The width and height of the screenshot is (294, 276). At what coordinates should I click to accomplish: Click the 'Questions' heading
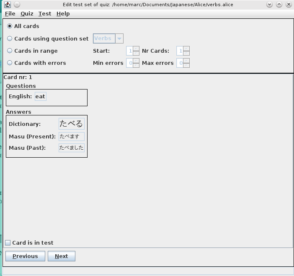point(21,86)
